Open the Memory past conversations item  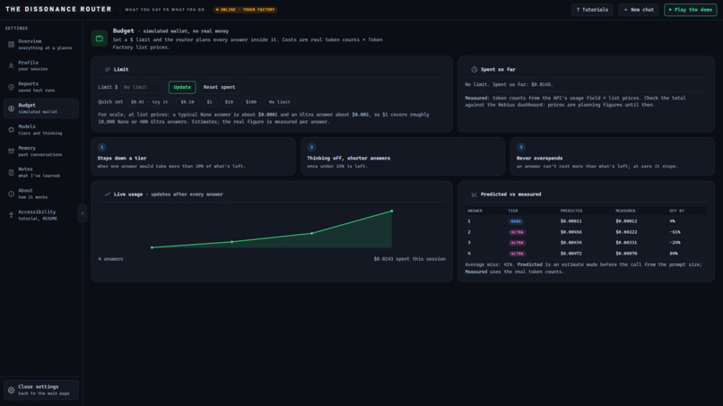click(x=41, y=151)
